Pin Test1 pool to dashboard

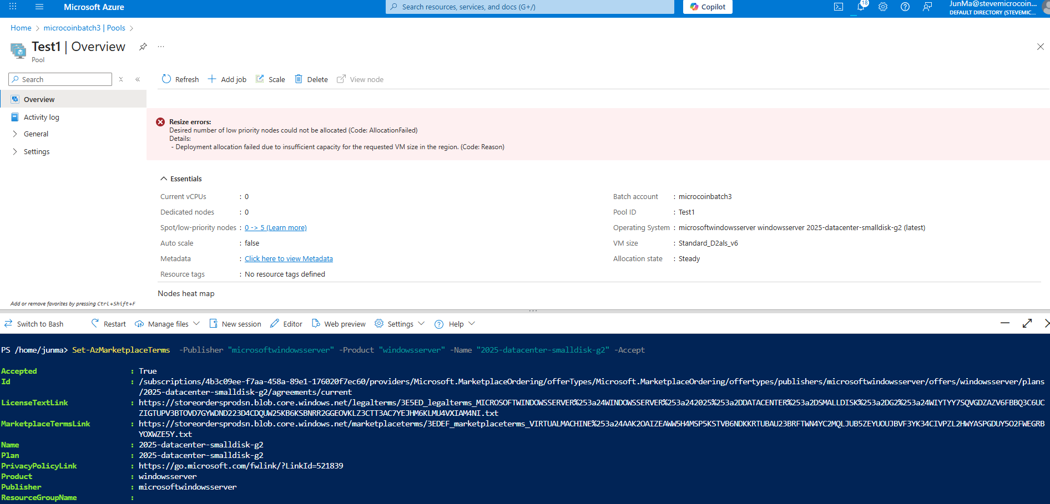pyautogui.click(x=143, y=47)
